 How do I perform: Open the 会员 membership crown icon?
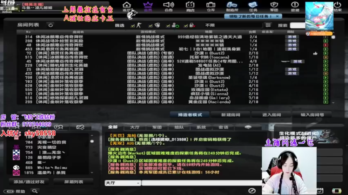click(x=148, y=6)
